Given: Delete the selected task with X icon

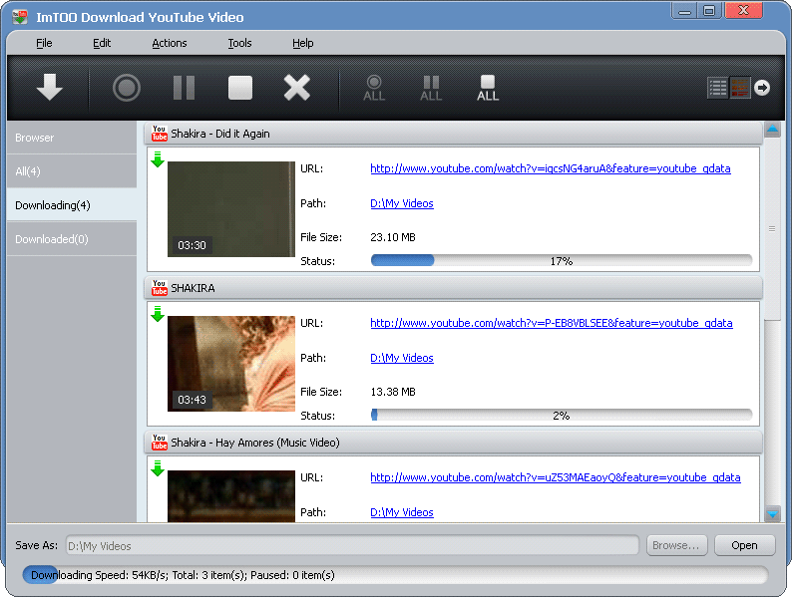Looking at the screenshot, I should [x=297, y=88].
